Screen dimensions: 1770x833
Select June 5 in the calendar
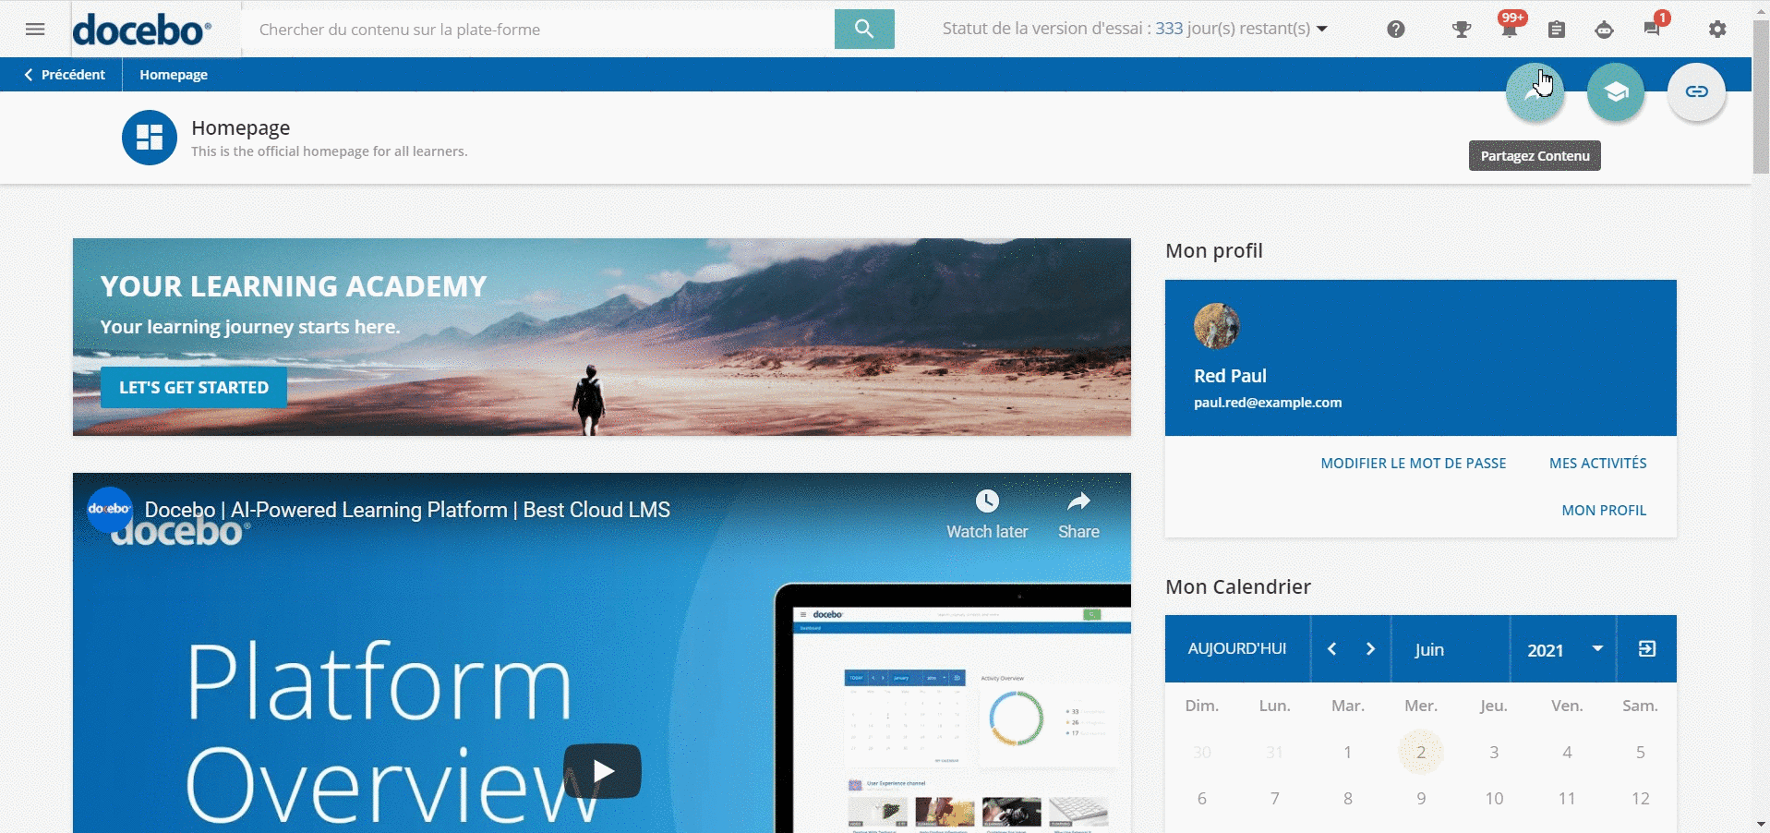[1640, 752]
